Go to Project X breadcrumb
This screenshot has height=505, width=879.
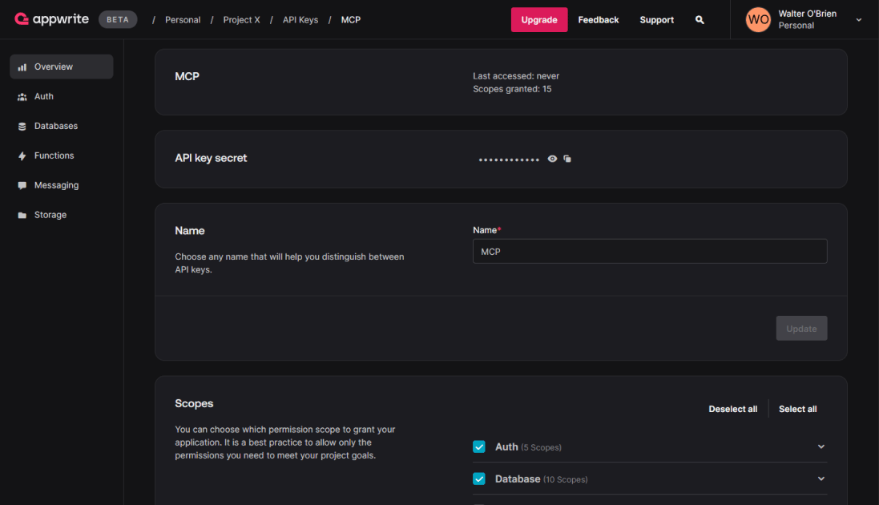coord(242,19)
